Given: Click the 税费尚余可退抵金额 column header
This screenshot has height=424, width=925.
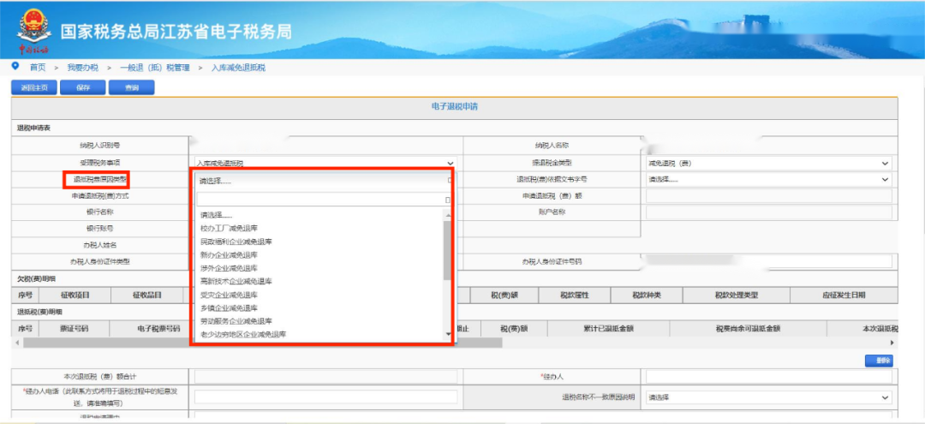Looking at the screenshot, I should point(748,328).
